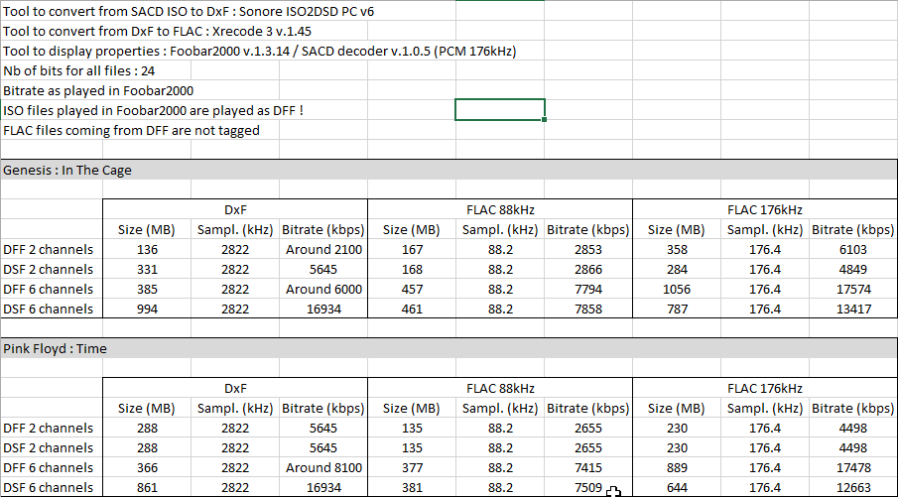Viewport: 898px width, 497px height.
Task: Select the bitrate cell showing 4849
Action: click(x=853, y=269)
